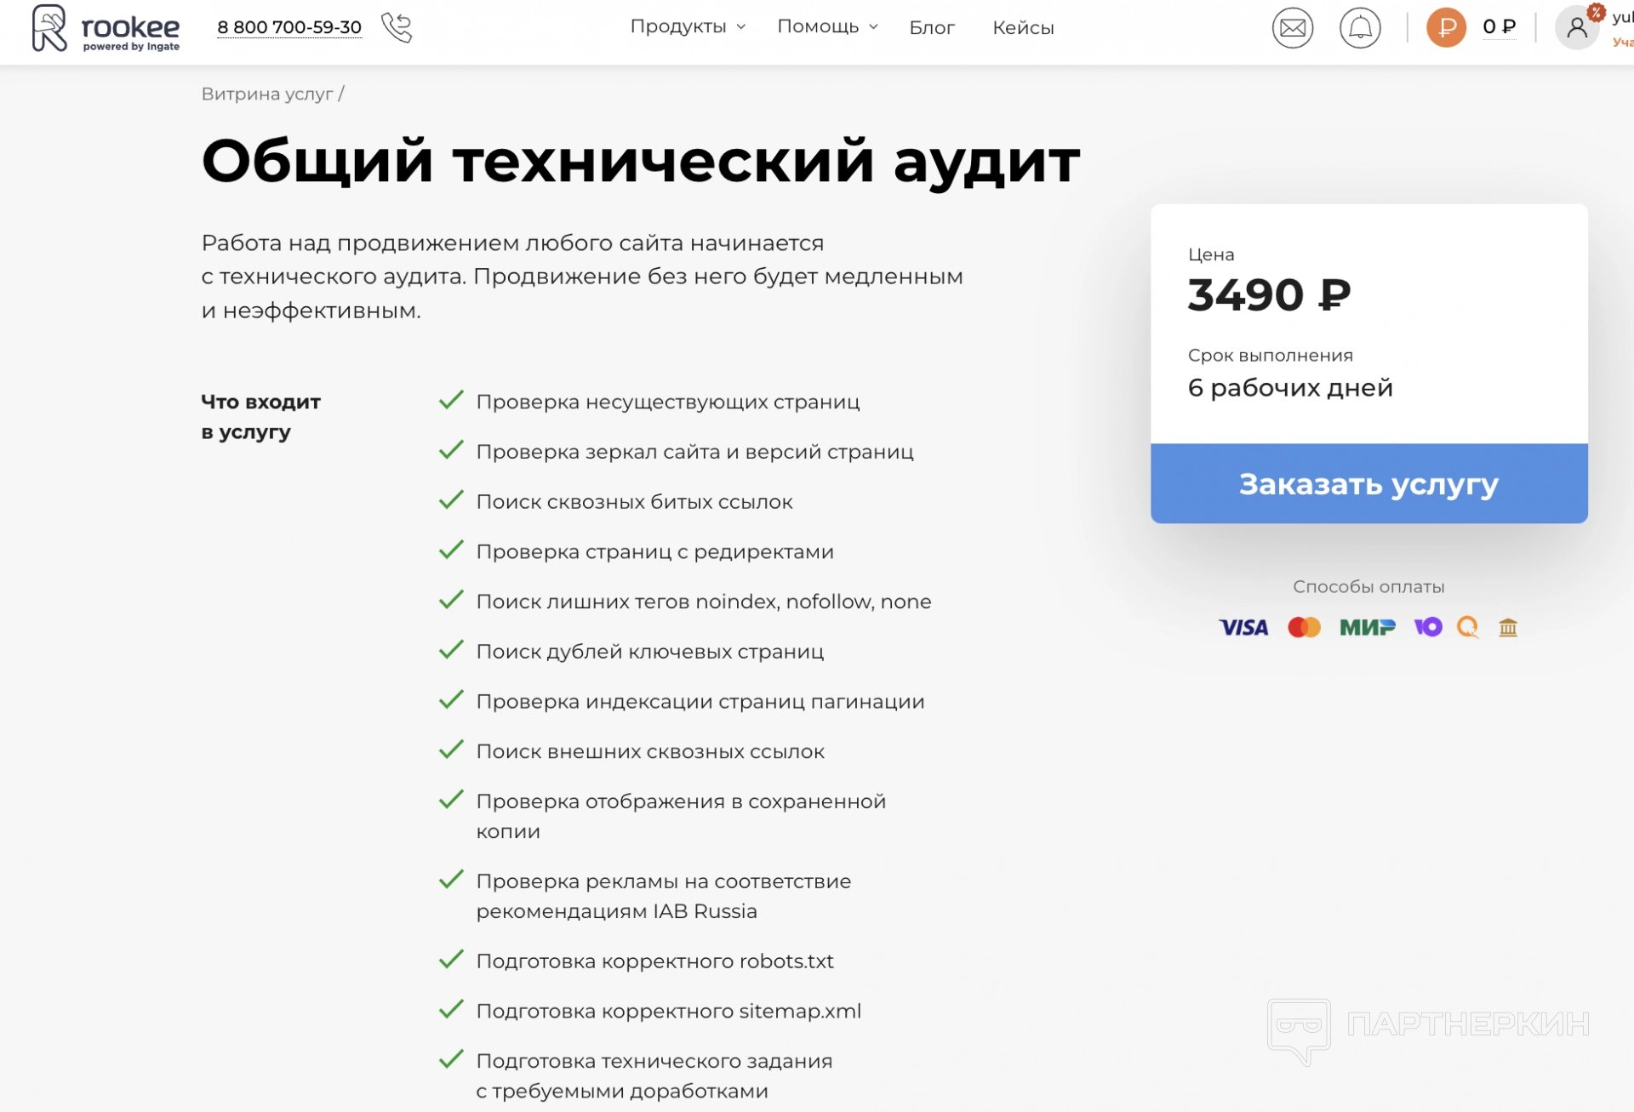This screenshot has width=1634, height=1112.
Task: Open the Блог menu item
Action: tap(932, 28)
